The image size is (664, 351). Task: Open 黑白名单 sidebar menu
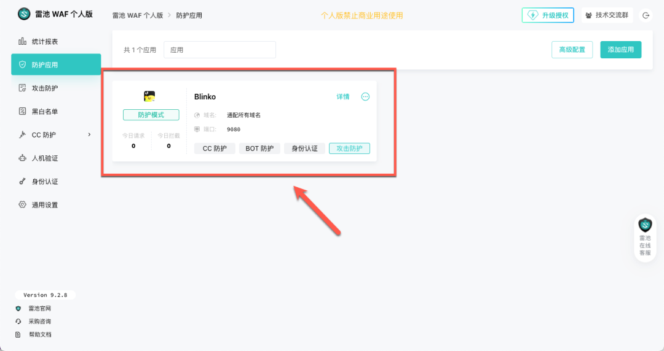pos(56,111)
